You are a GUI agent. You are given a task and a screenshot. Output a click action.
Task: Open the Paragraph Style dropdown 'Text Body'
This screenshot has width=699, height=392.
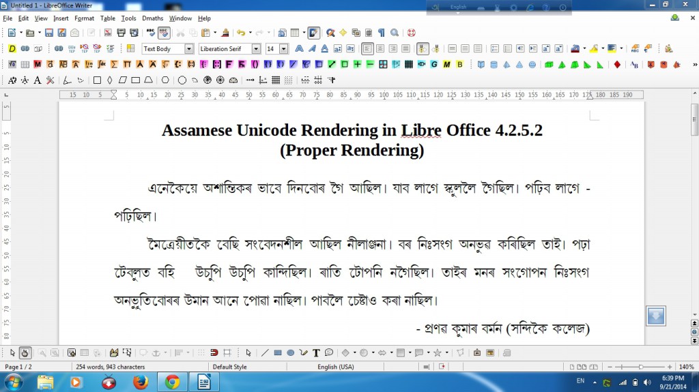click(x=189, y=49)
